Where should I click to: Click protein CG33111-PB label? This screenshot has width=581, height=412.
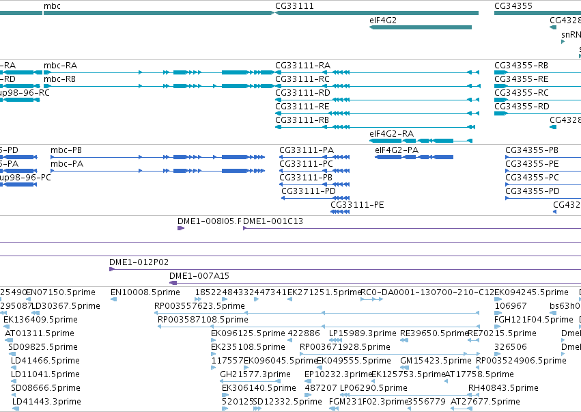tap(306, 178)
